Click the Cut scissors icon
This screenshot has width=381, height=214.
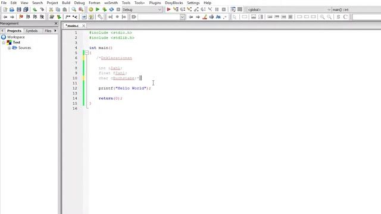[51, 10]
